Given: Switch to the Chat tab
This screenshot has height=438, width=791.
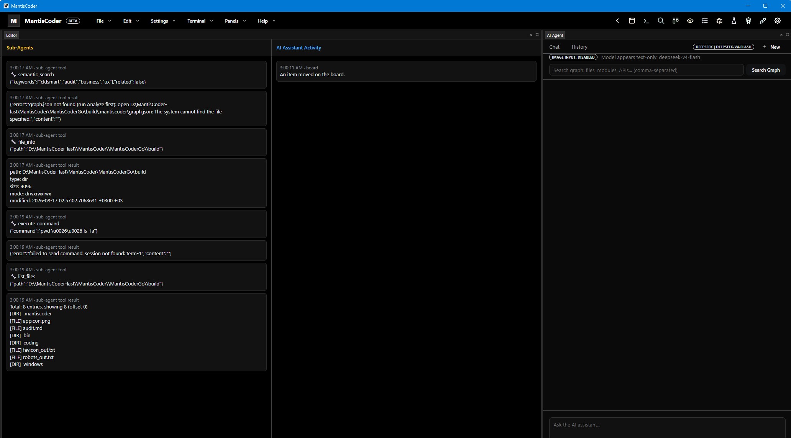Looking at the screenshot, I should 554,47.
